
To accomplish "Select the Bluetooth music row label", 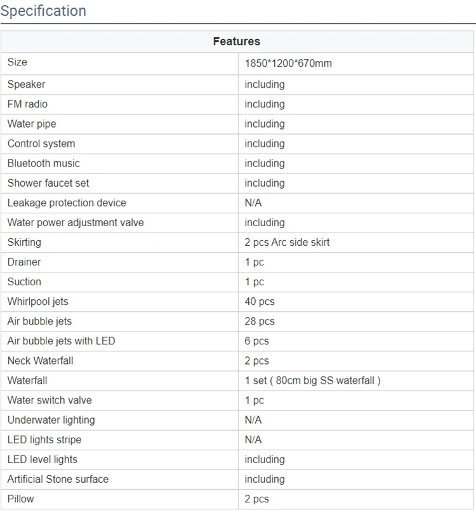I will click(x=44, y=163).
